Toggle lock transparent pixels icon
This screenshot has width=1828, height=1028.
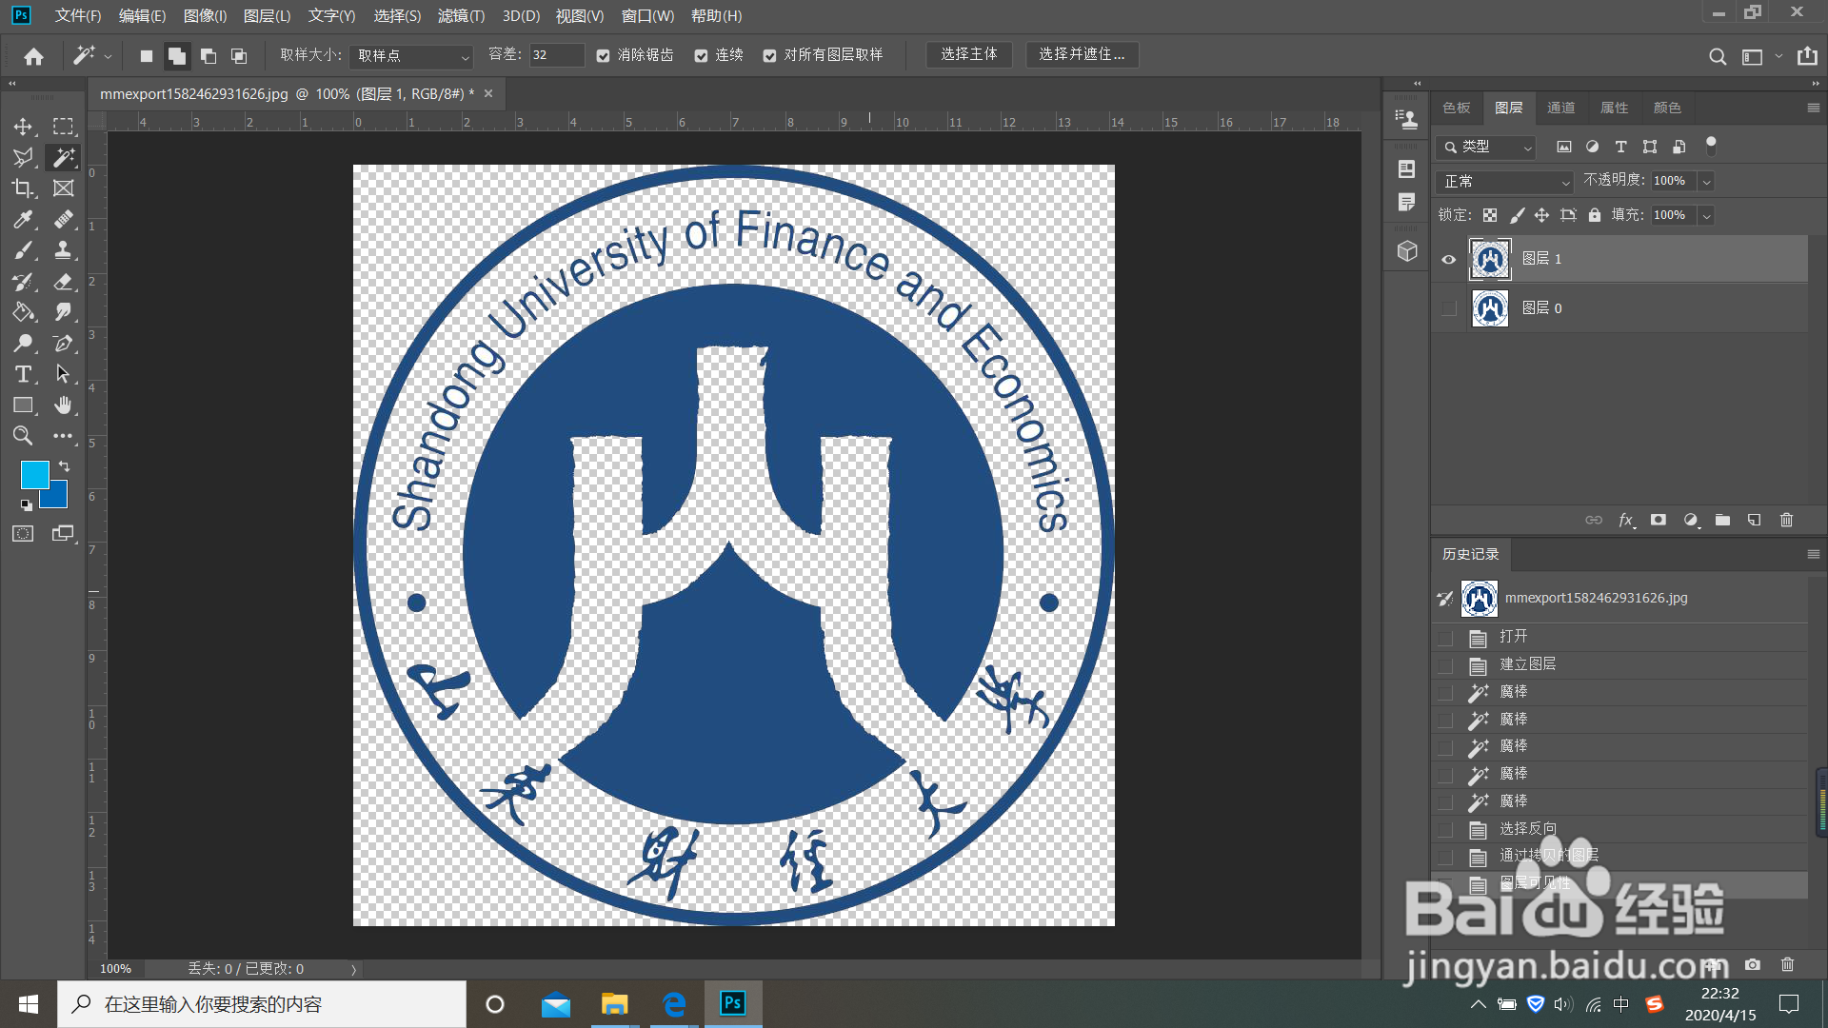pyautogui.click(x=1490, y=215)
